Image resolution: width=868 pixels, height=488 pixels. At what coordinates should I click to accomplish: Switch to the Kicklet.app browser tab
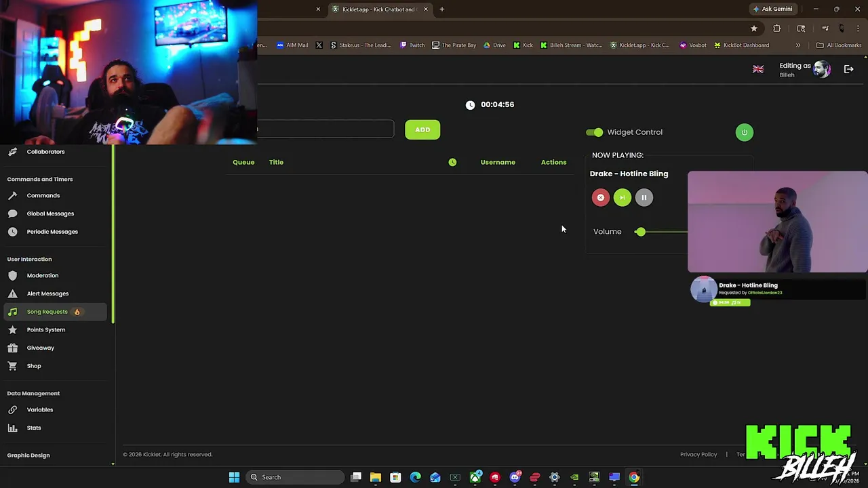click(378, 9)
